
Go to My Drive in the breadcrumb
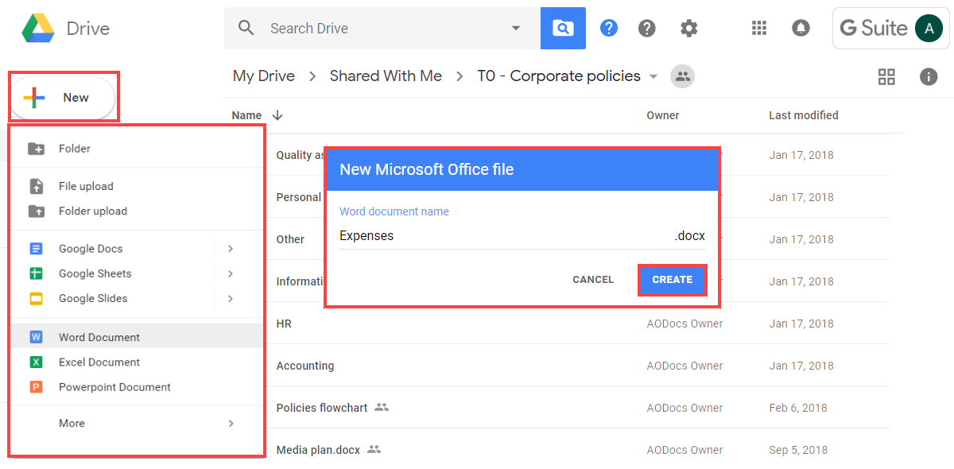tap(264, 76)
